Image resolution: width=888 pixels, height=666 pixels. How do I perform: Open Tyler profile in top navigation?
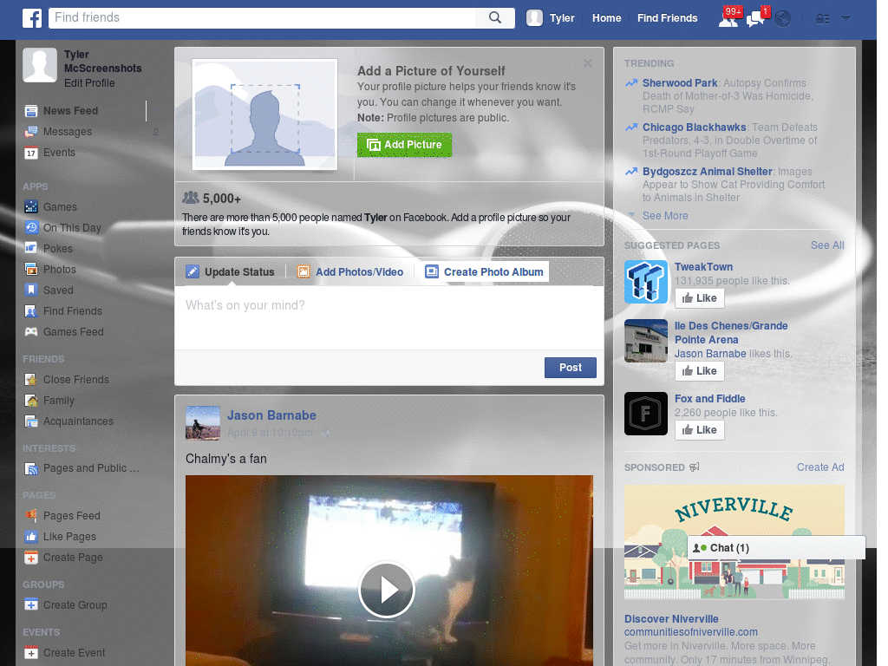tap(562, 18)
